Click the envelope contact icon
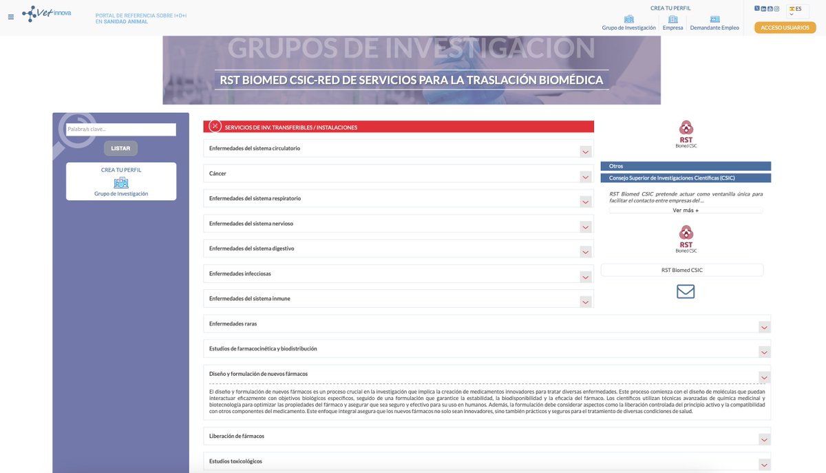Image resolution: width=826 pixels, height=473 pixels. click(686, 292)
